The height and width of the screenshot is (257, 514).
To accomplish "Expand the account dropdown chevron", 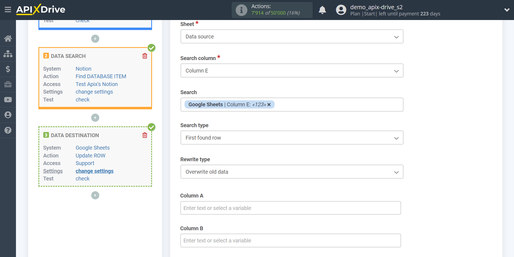I will [x=507, y=10].
